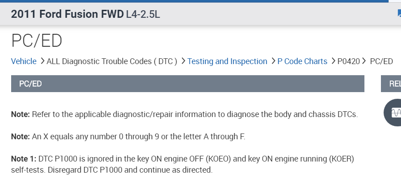Click the L4-2.5L engine label
Image resolution: width=401 pixels, height=190 pixels.
(x=143, y=14)
